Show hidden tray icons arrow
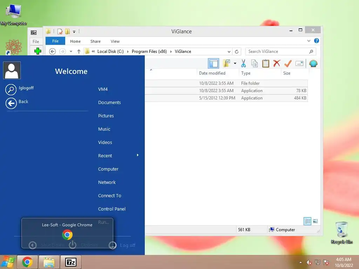The width and height of the screenshot is (359, 269). (300, 262)
